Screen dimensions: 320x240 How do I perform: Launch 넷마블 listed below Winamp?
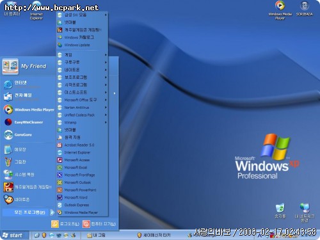tap(82, 130)
